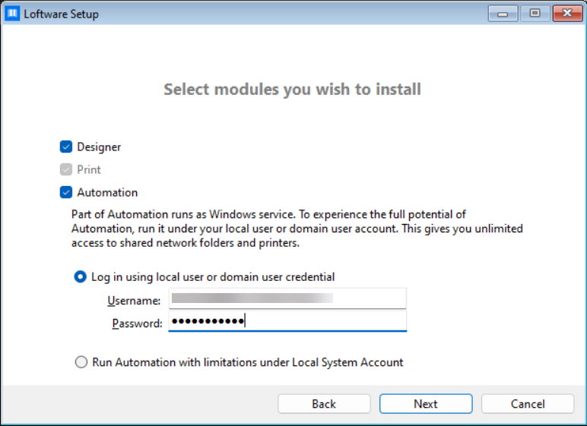This screenshot has width=587, height=426.
Task: Go Back to the previous step
Action: 324,404
